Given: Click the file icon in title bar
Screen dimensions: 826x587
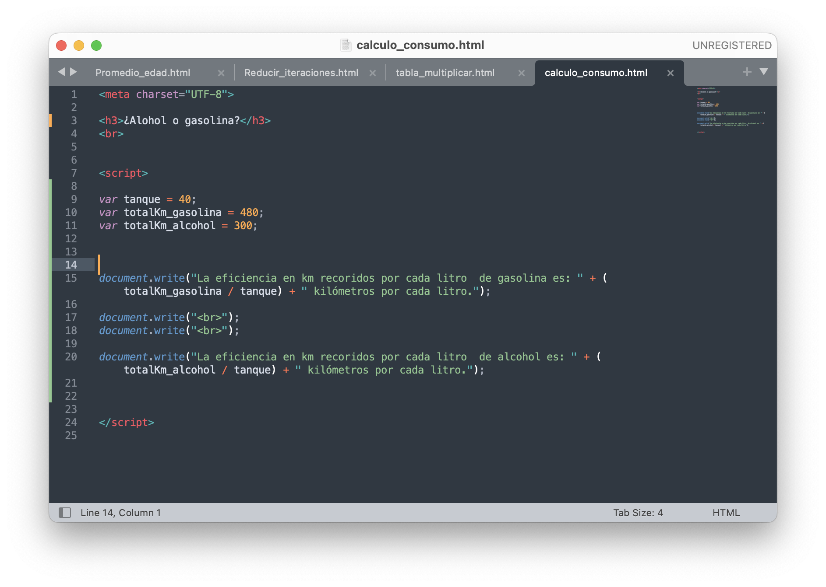Looking at the screenshot, I should point(346,45).
